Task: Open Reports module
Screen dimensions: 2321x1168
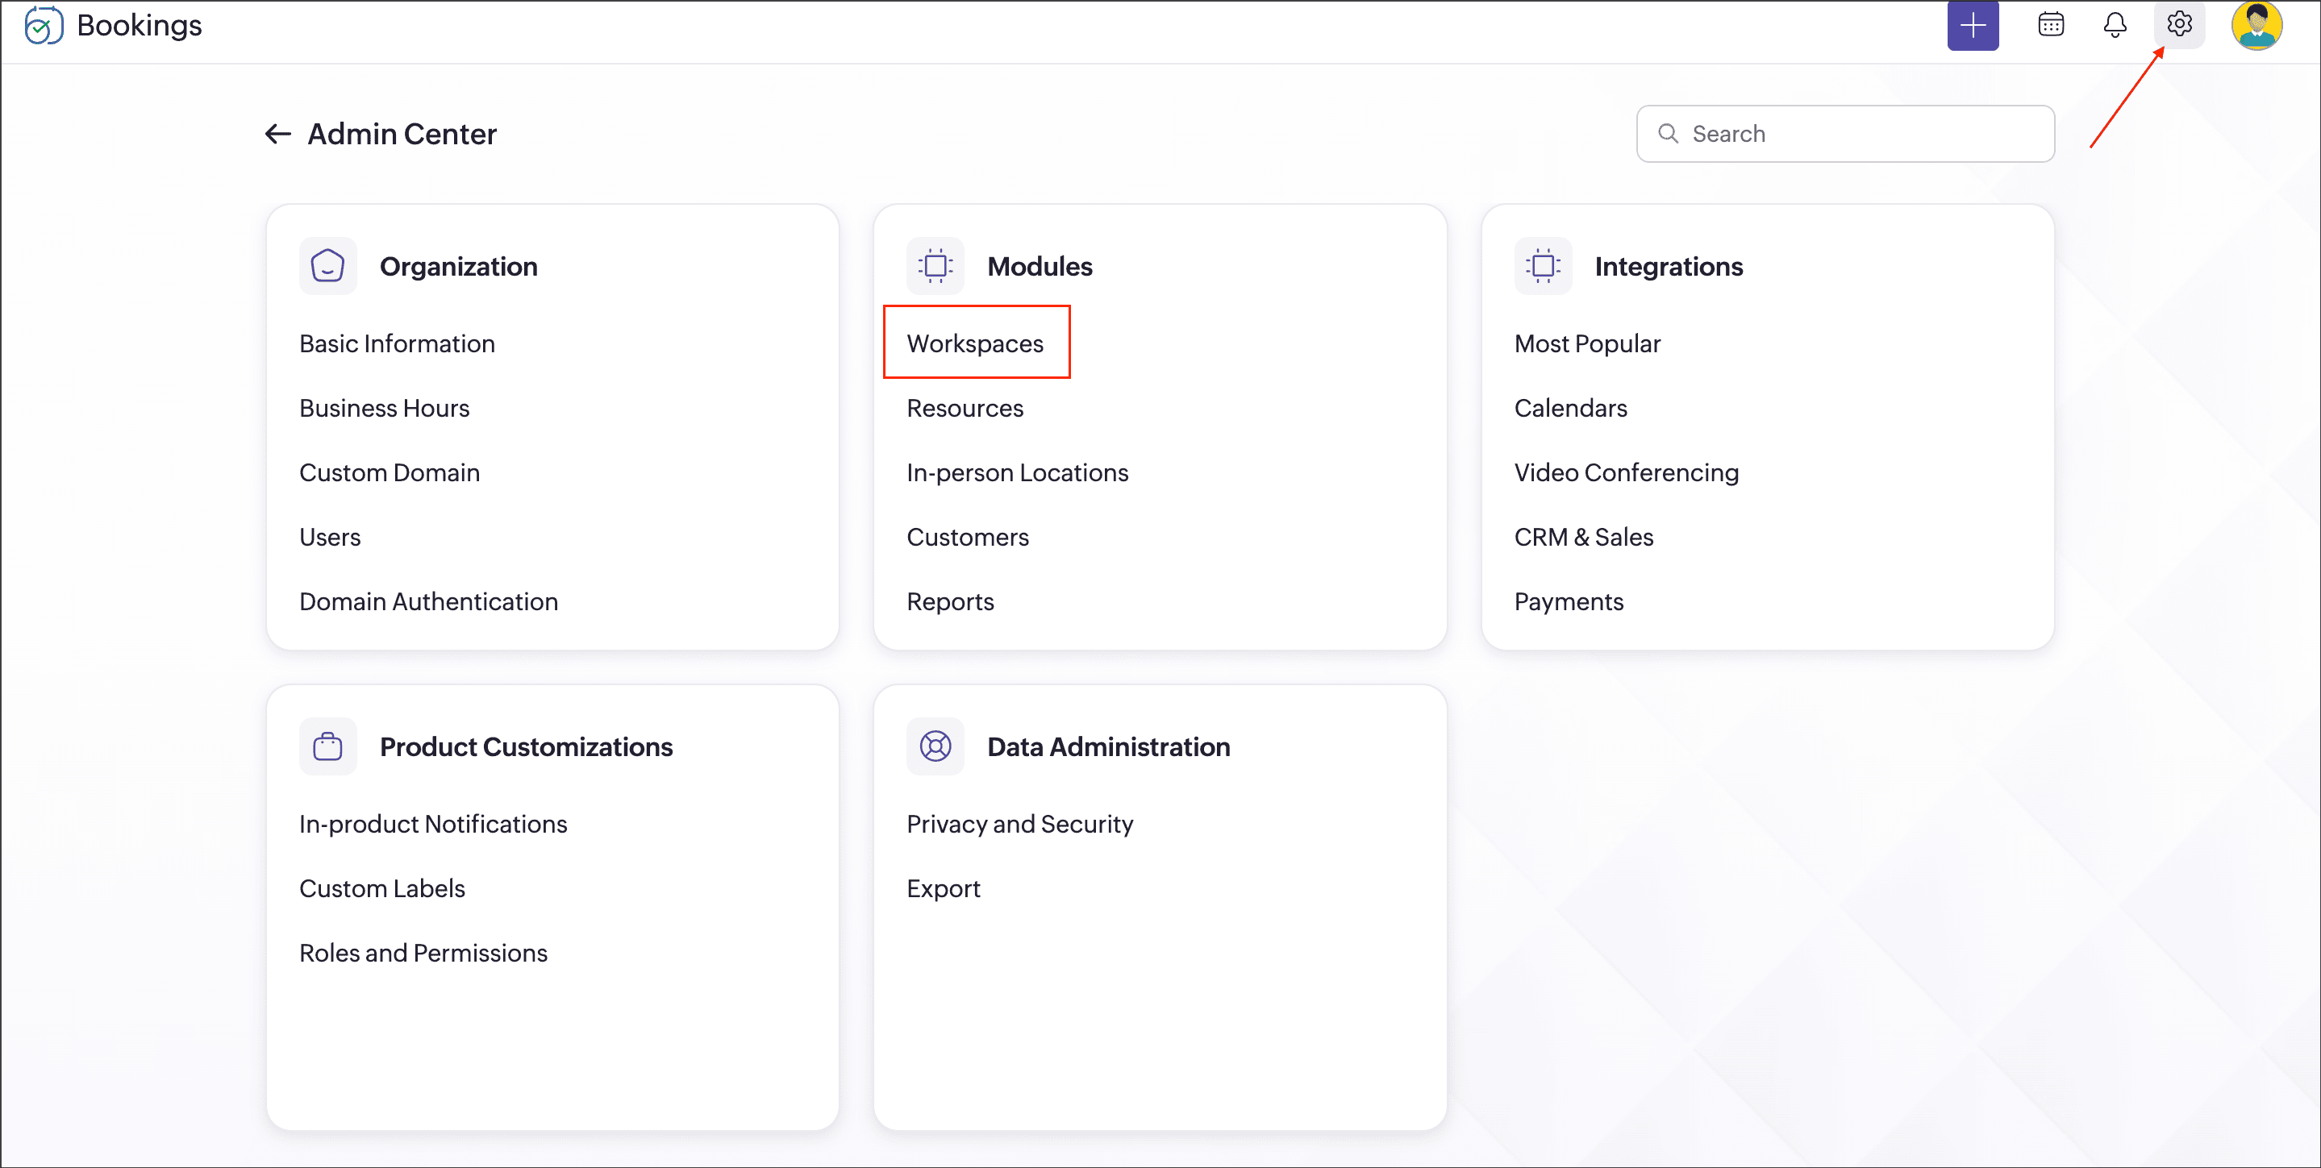Action: (x=951, y=601)
